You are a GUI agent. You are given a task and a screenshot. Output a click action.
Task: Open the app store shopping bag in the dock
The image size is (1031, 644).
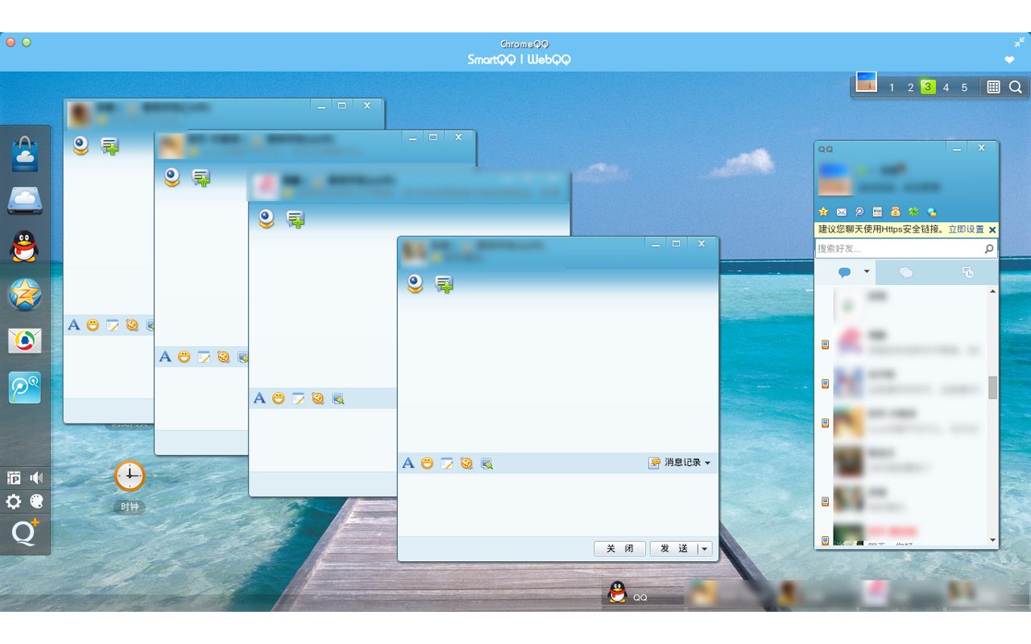25,153
